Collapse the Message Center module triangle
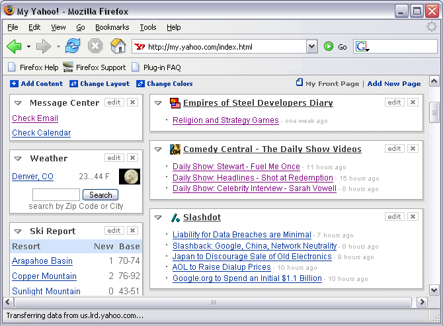Image resolution: width=443 pixels, height=326 pixels. [x=18, y=103]
